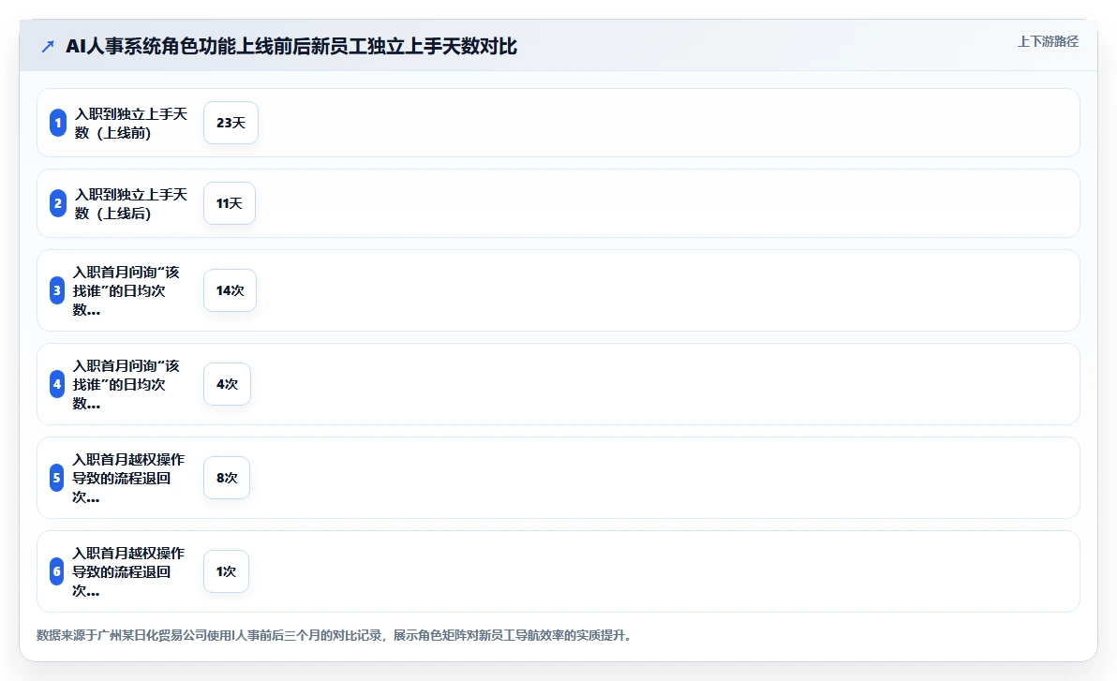Click the 14次 value chip

[x=231, y=290]
